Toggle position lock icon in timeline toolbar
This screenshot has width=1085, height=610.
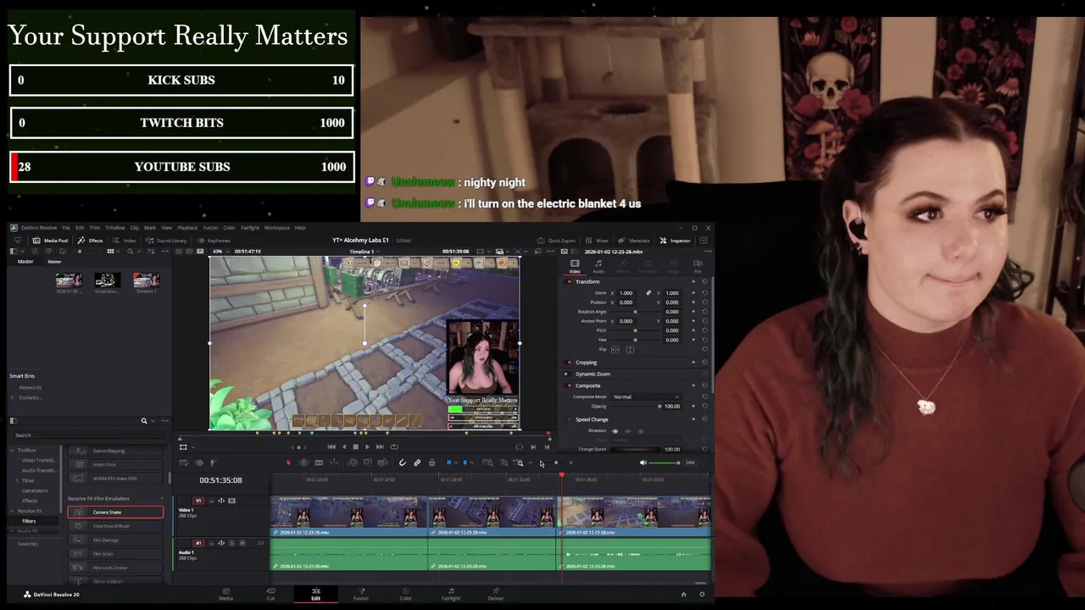(x=431, y=463)
